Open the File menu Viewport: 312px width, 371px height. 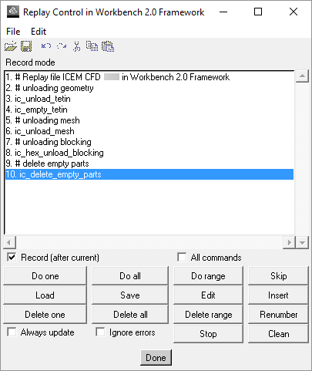(13, 32)
